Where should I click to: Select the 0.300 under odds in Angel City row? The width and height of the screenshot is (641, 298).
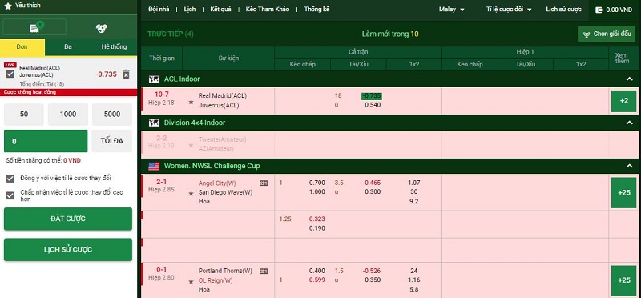373,192
